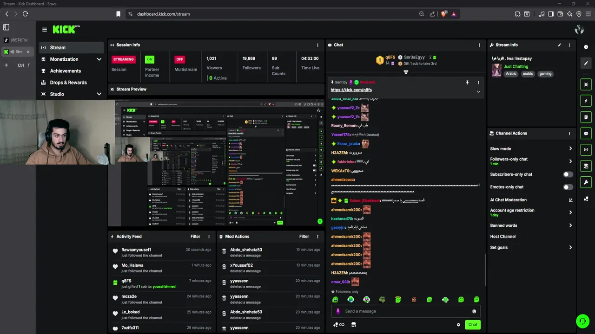Expand the pinned message chevron

tap(478, 91)
